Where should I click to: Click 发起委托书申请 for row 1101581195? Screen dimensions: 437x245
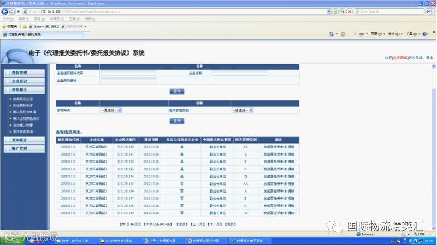[275, 184]
